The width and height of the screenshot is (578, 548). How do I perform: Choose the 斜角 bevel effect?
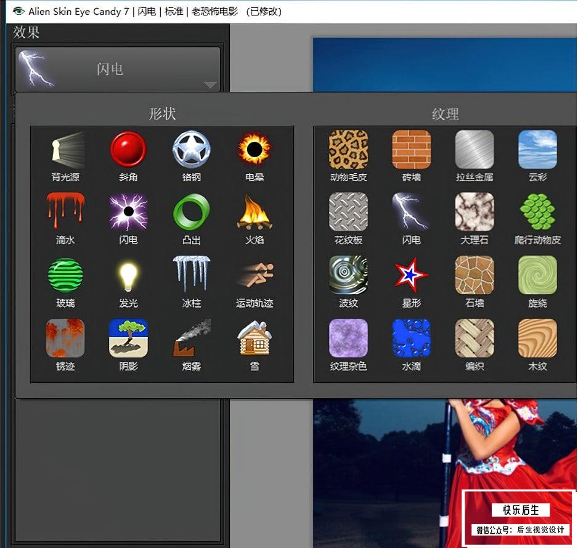point(128,149)
